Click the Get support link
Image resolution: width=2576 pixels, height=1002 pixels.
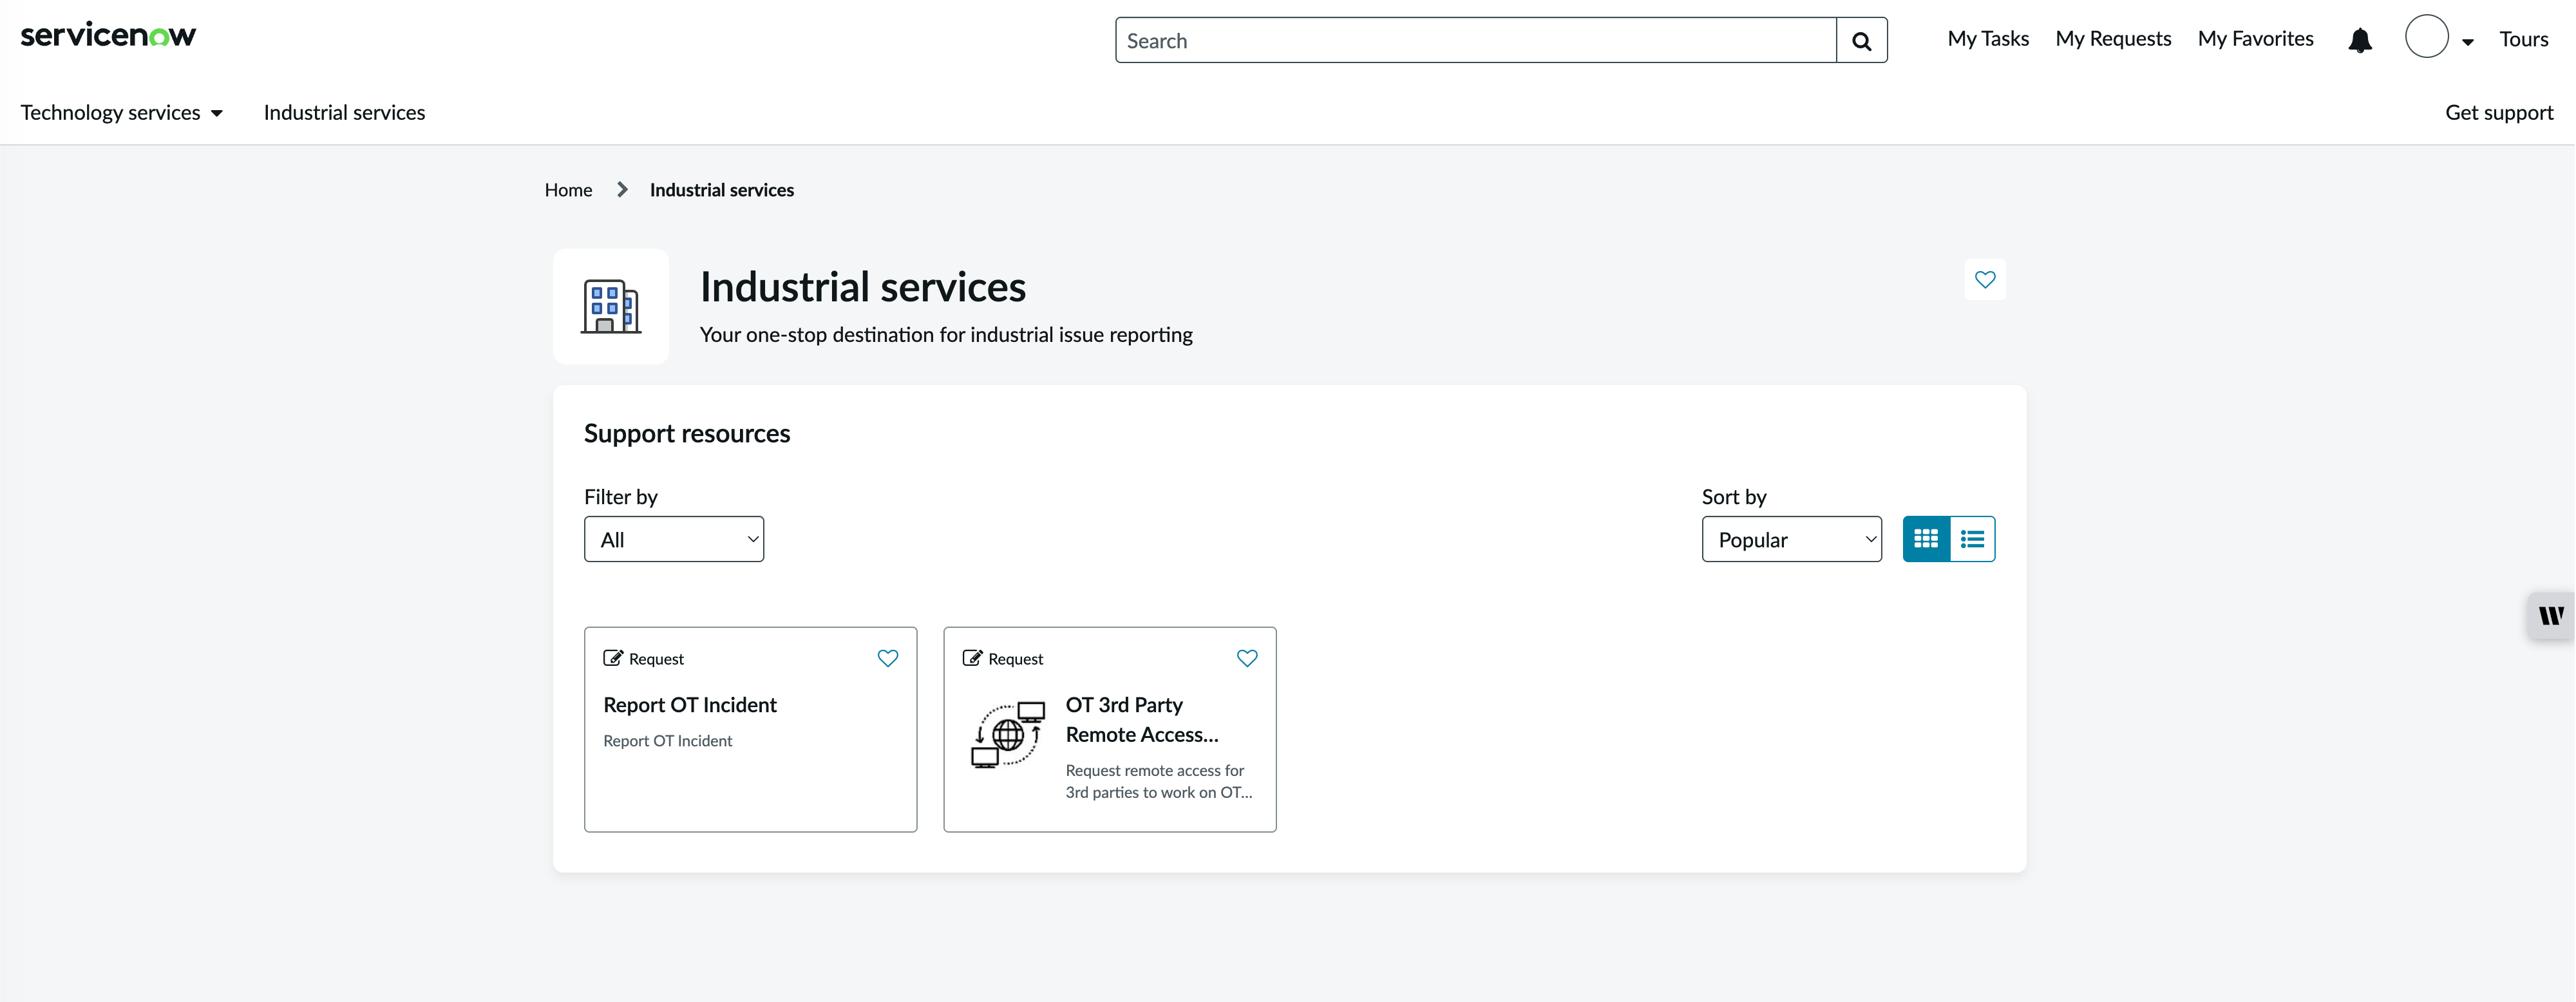(x=2499, y=113)
